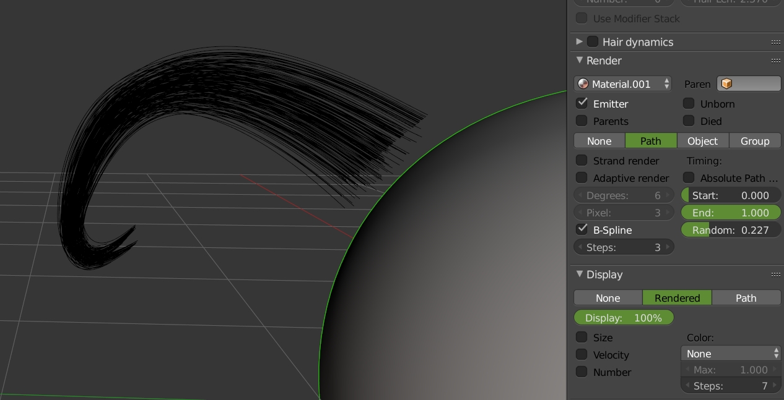Increase the Color Steps value with right arrow
Viewport: 784px width, 400px height.
point(775,386)
